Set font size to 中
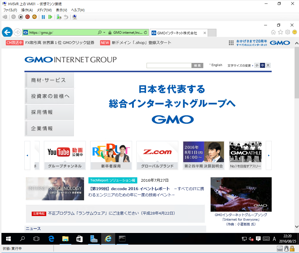The height and width of the screenshot is (253, 299). tap(262, 65)
